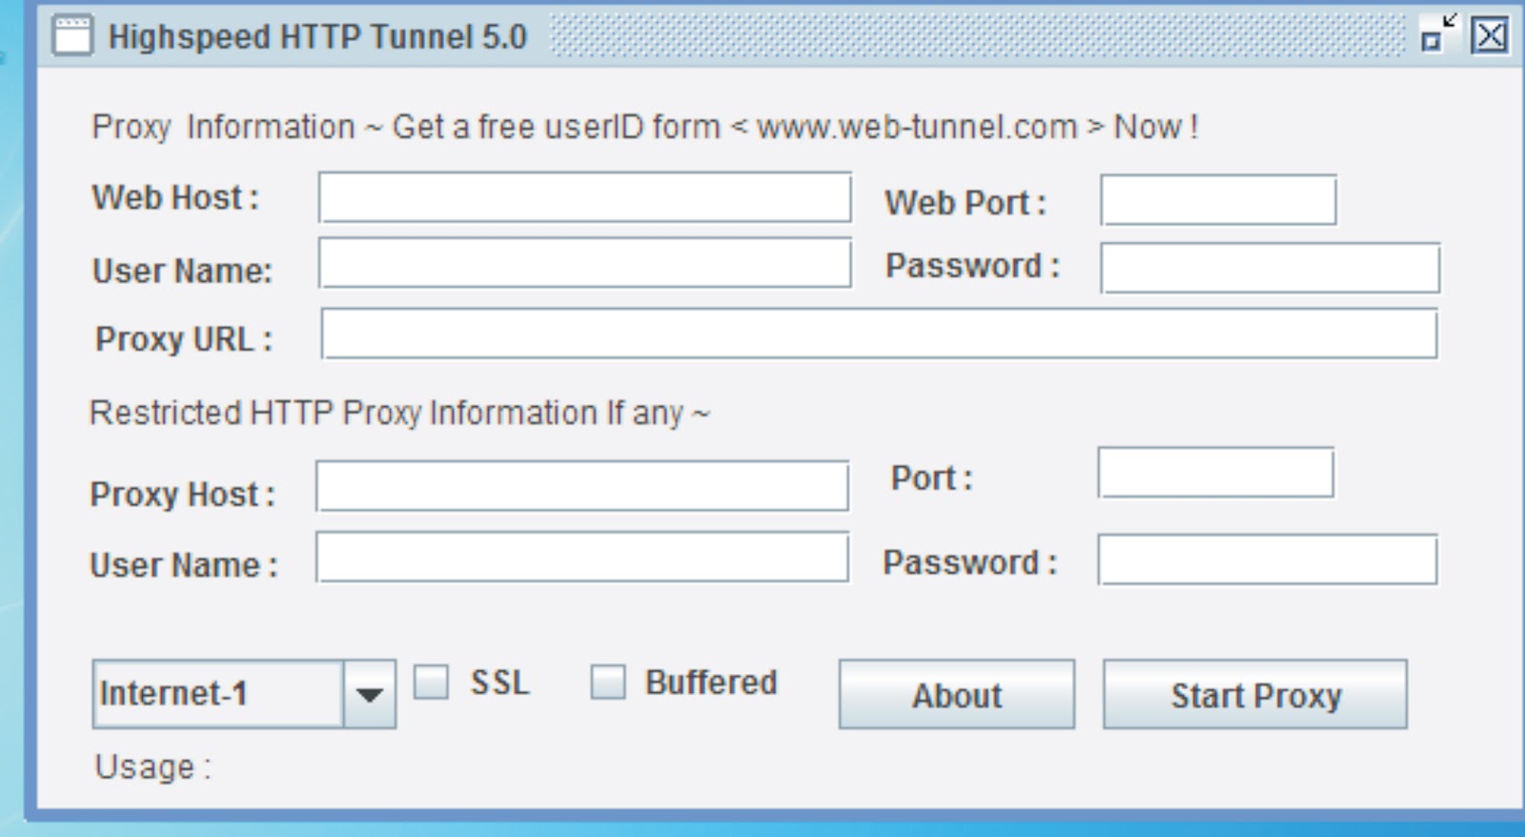Click into the Web Port field
This screenshot has width=1525, height=837.
point(1218,200)
